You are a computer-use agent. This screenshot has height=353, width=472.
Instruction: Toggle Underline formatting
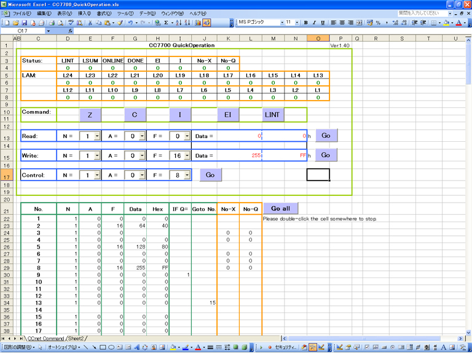tap(323, 23)
